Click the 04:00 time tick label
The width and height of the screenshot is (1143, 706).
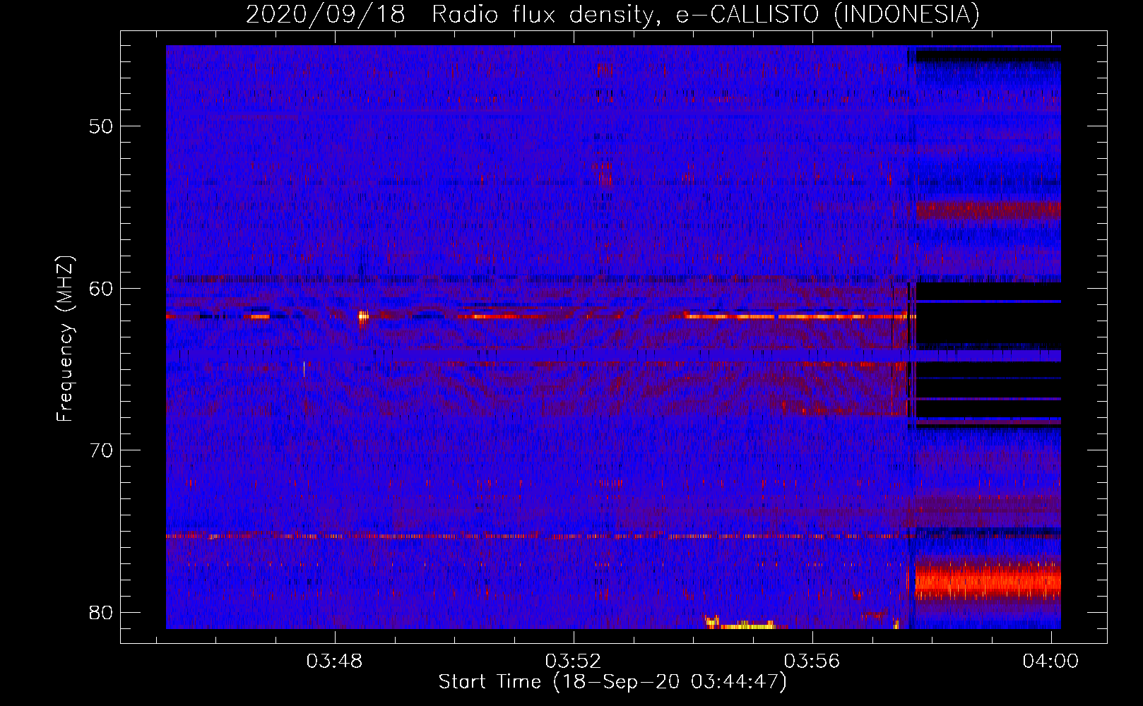1050,661
